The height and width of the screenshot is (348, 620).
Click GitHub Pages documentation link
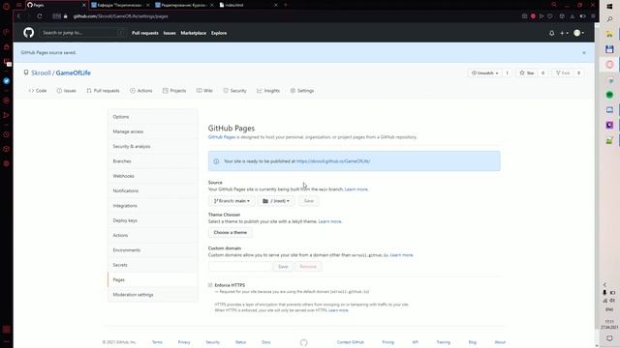pos(222,137)
